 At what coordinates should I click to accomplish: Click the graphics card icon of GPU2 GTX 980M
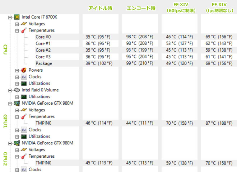click(x=17, y=143)
